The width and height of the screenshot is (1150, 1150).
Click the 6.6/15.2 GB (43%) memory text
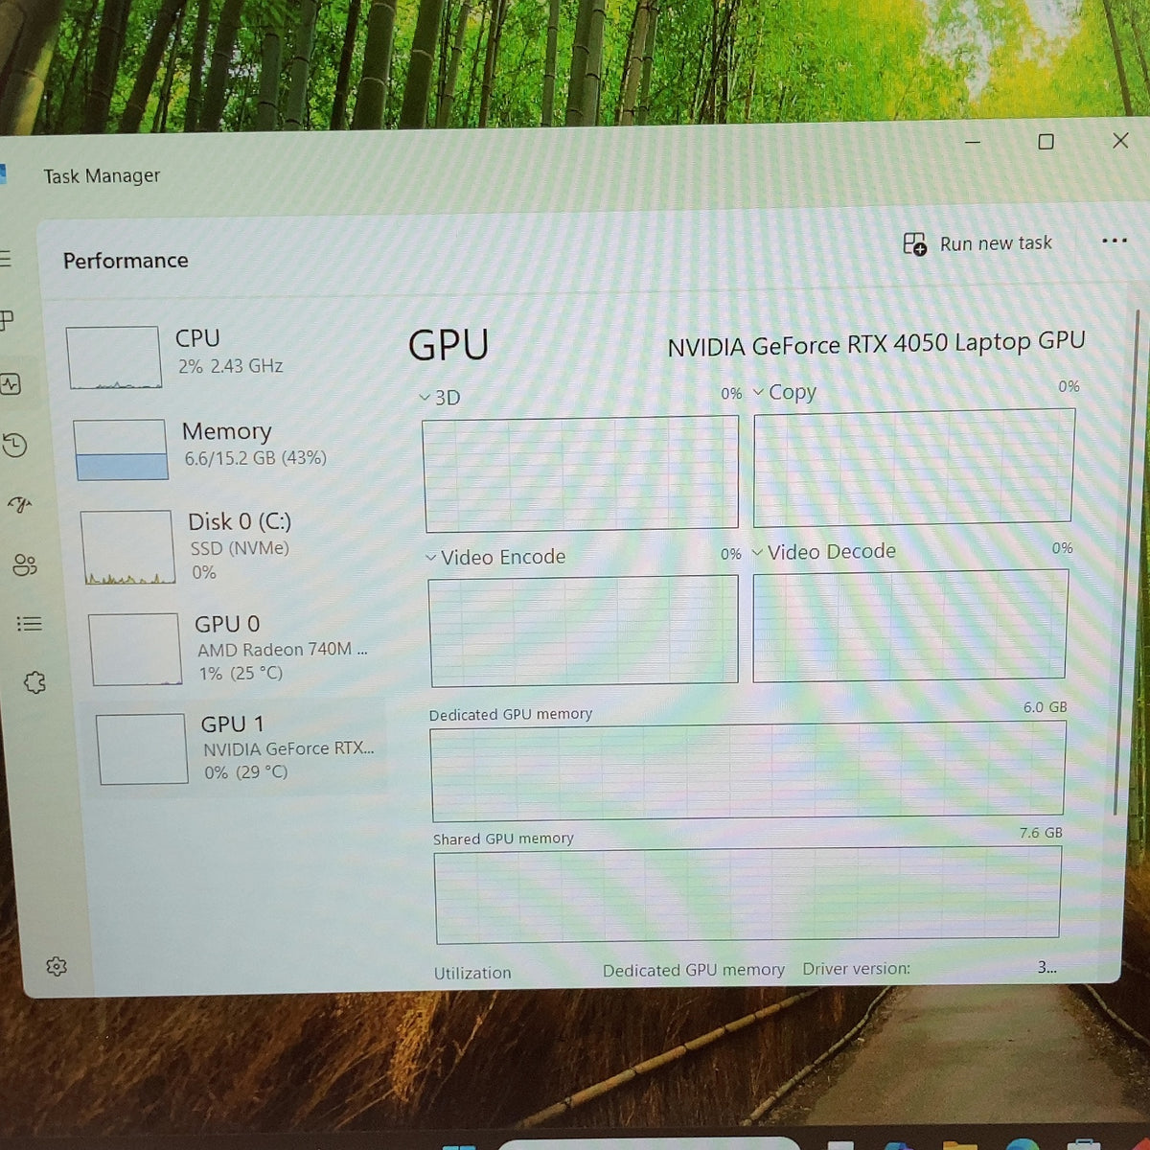click(x=255, y=458)
